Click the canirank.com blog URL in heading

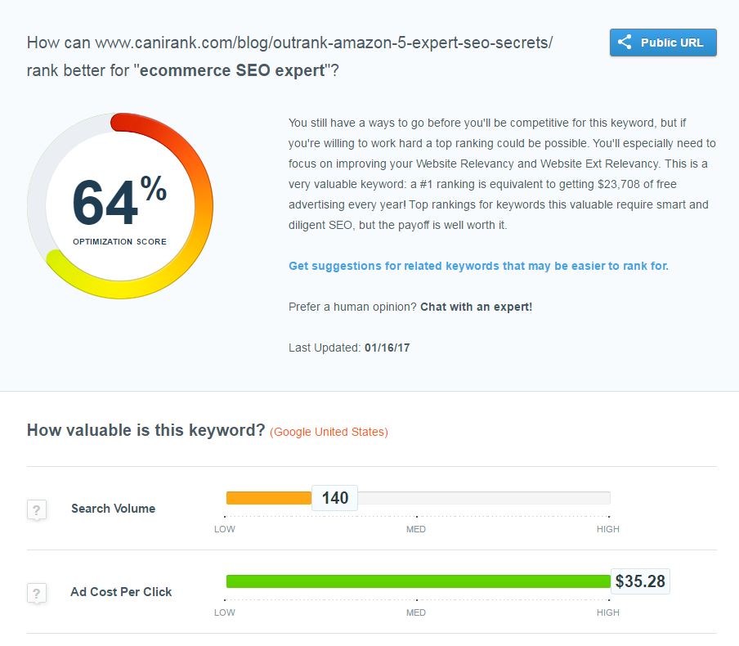click(324, 43)
